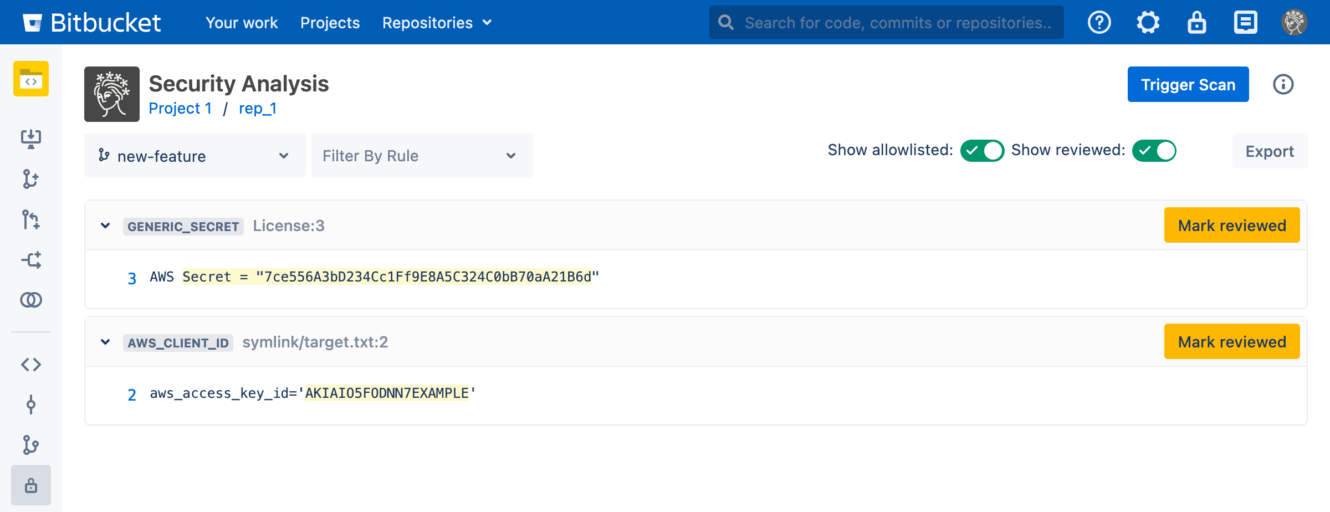
Task: Mark the AWS_CLIENT_ID finding as reviewed
Action: click(x=1231, y=342)
